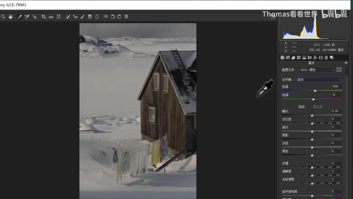Click the 纹理 texture slider handle
This screenshot has width=353, height=199.
(312, 167)
